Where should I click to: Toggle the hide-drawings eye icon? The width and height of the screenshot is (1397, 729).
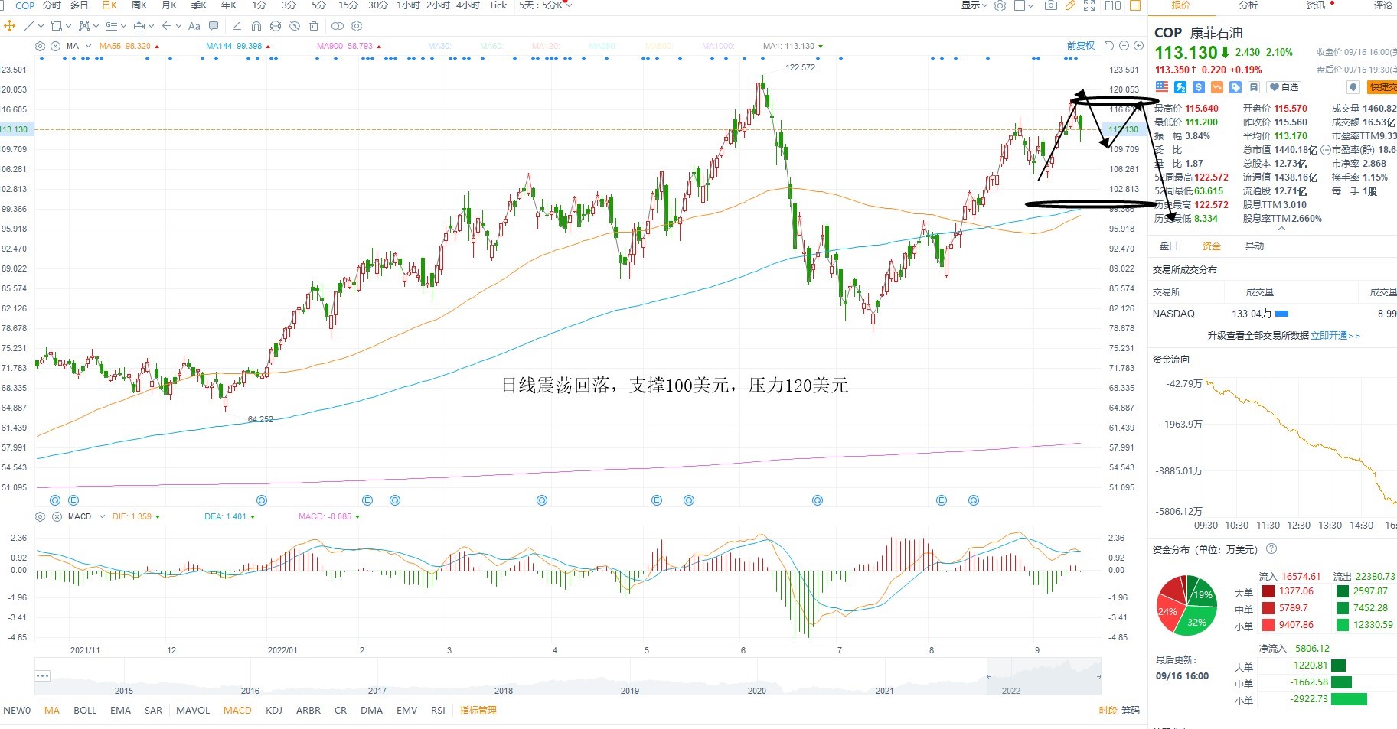coord(295,26)
